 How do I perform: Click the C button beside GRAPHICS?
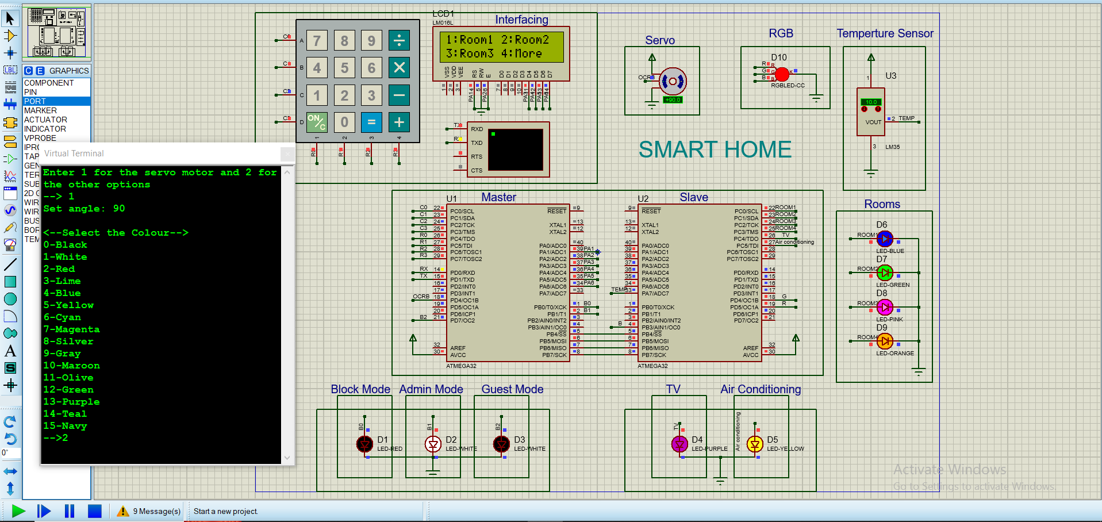click(29, 70)
